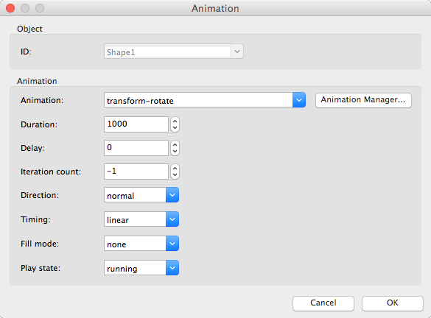Increase Iteration count with up arrow
This screenshot has height=318, width=431.
pos(175,169)
